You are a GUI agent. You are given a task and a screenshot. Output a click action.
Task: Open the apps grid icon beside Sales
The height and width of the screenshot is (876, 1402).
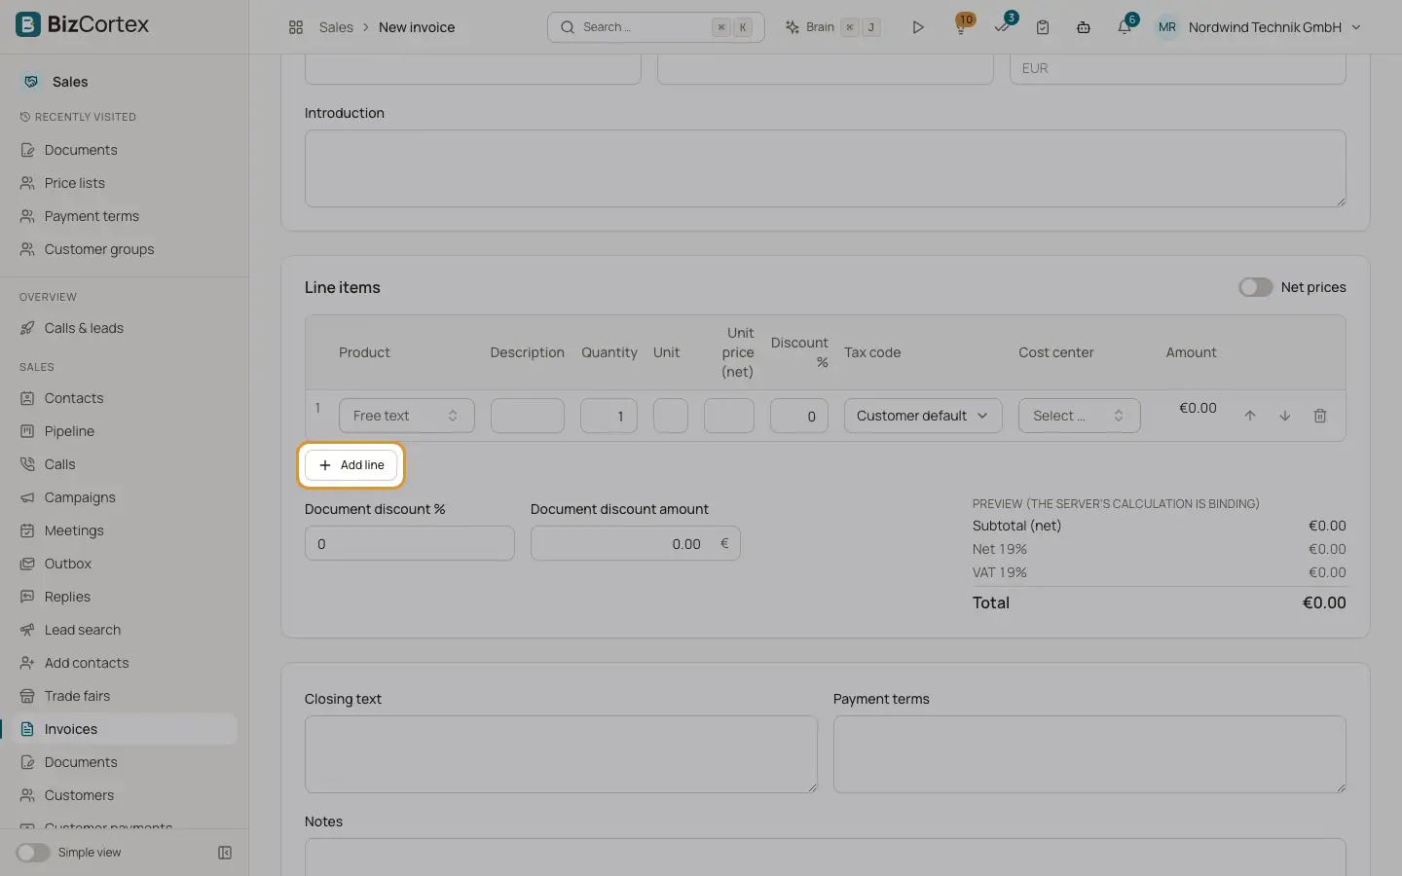296,27
